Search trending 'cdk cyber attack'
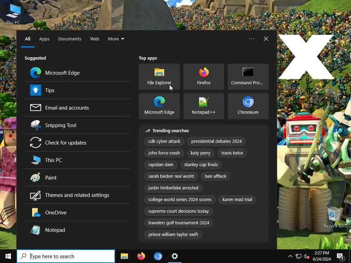 (x=164, y=141)
